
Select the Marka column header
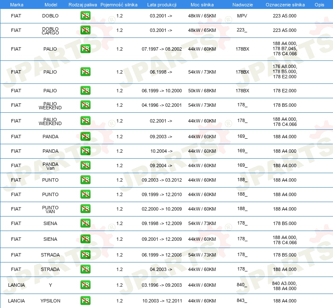coord(17,5)
